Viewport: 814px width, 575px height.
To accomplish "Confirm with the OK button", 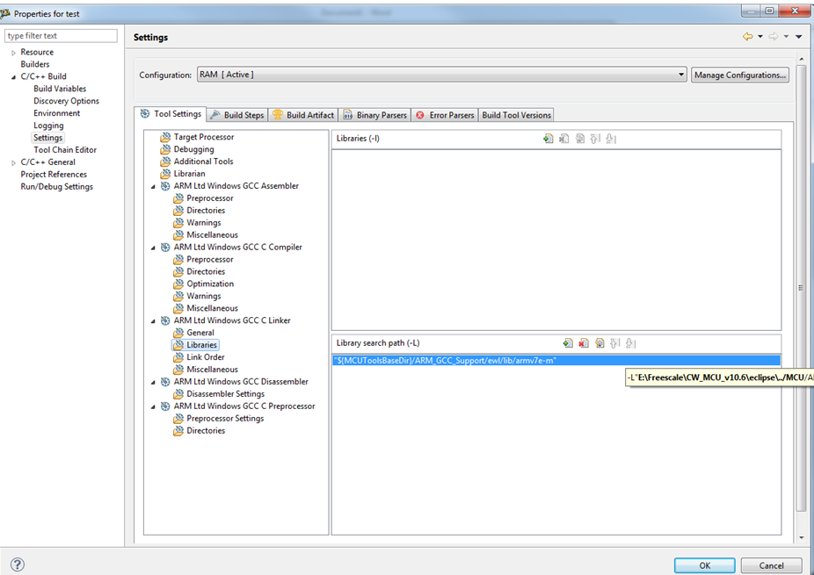I will coord(704,565).
